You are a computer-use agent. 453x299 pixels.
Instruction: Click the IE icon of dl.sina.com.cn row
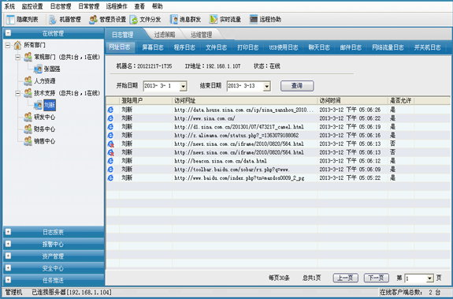(110, 127)
